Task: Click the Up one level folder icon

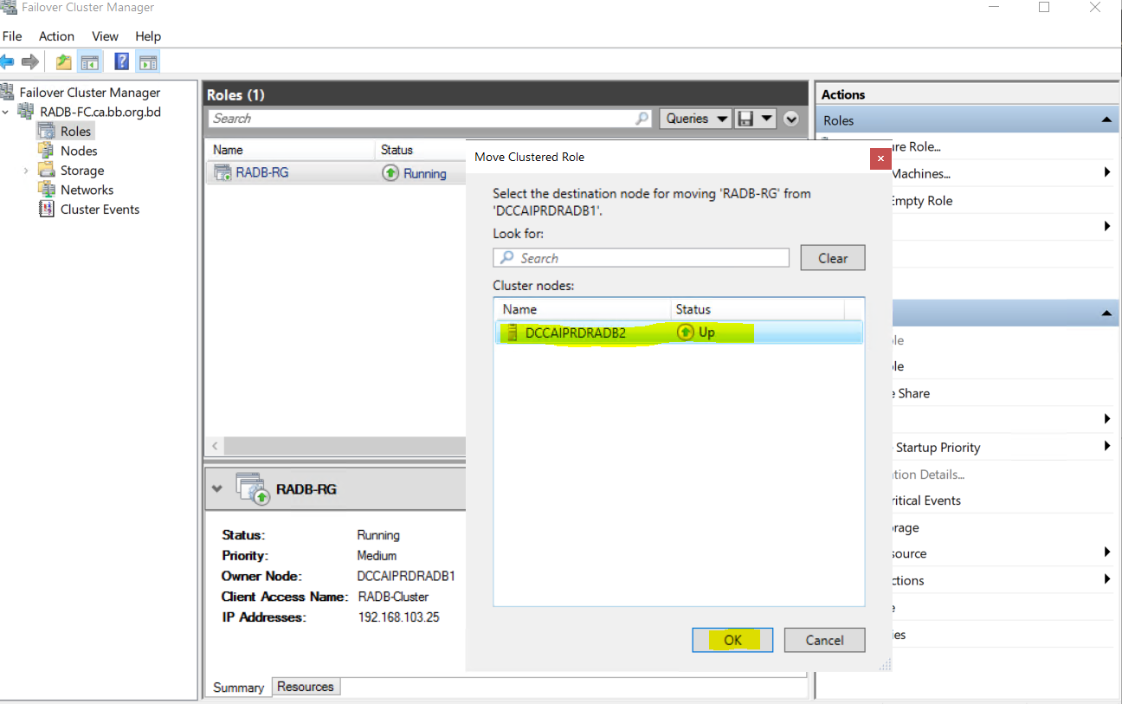Action: 63,61
